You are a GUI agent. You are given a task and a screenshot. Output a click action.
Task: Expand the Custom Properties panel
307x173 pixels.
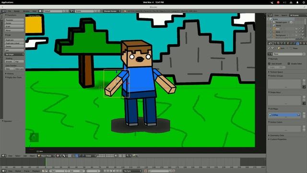pos(278,139)
